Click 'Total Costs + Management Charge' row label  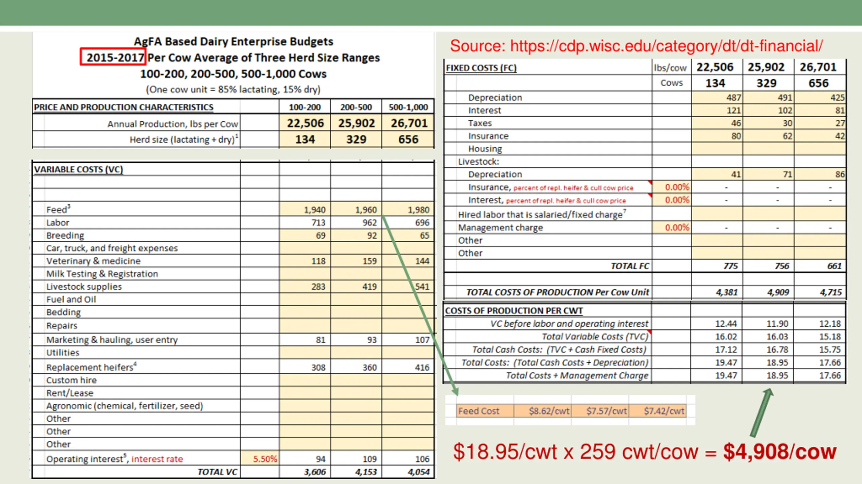[x=577, y=375]
